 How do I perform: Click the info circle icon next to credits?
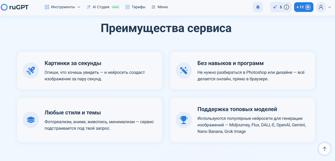tap(286, 7)
